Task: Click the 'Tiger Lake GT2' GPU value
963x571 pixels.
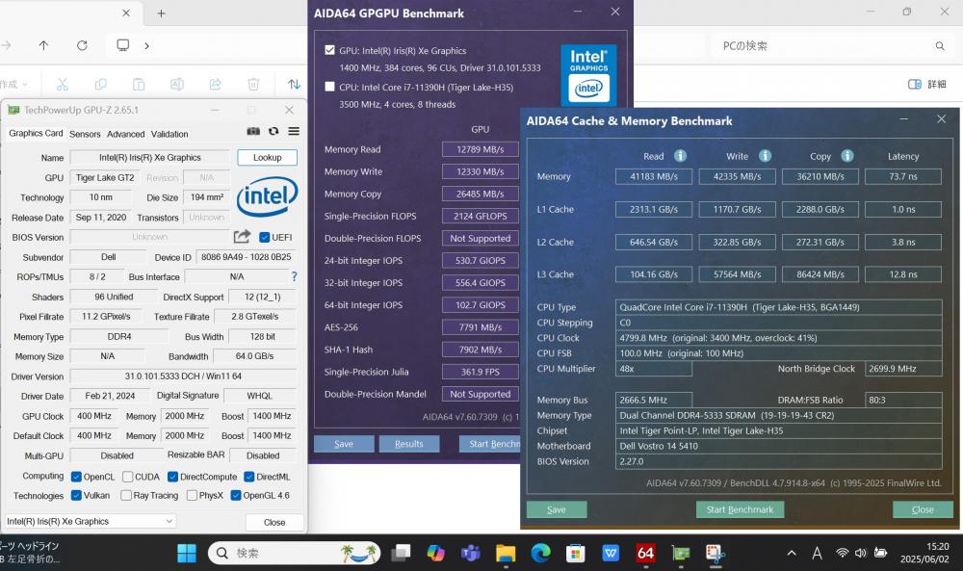Action: [105, 177]
